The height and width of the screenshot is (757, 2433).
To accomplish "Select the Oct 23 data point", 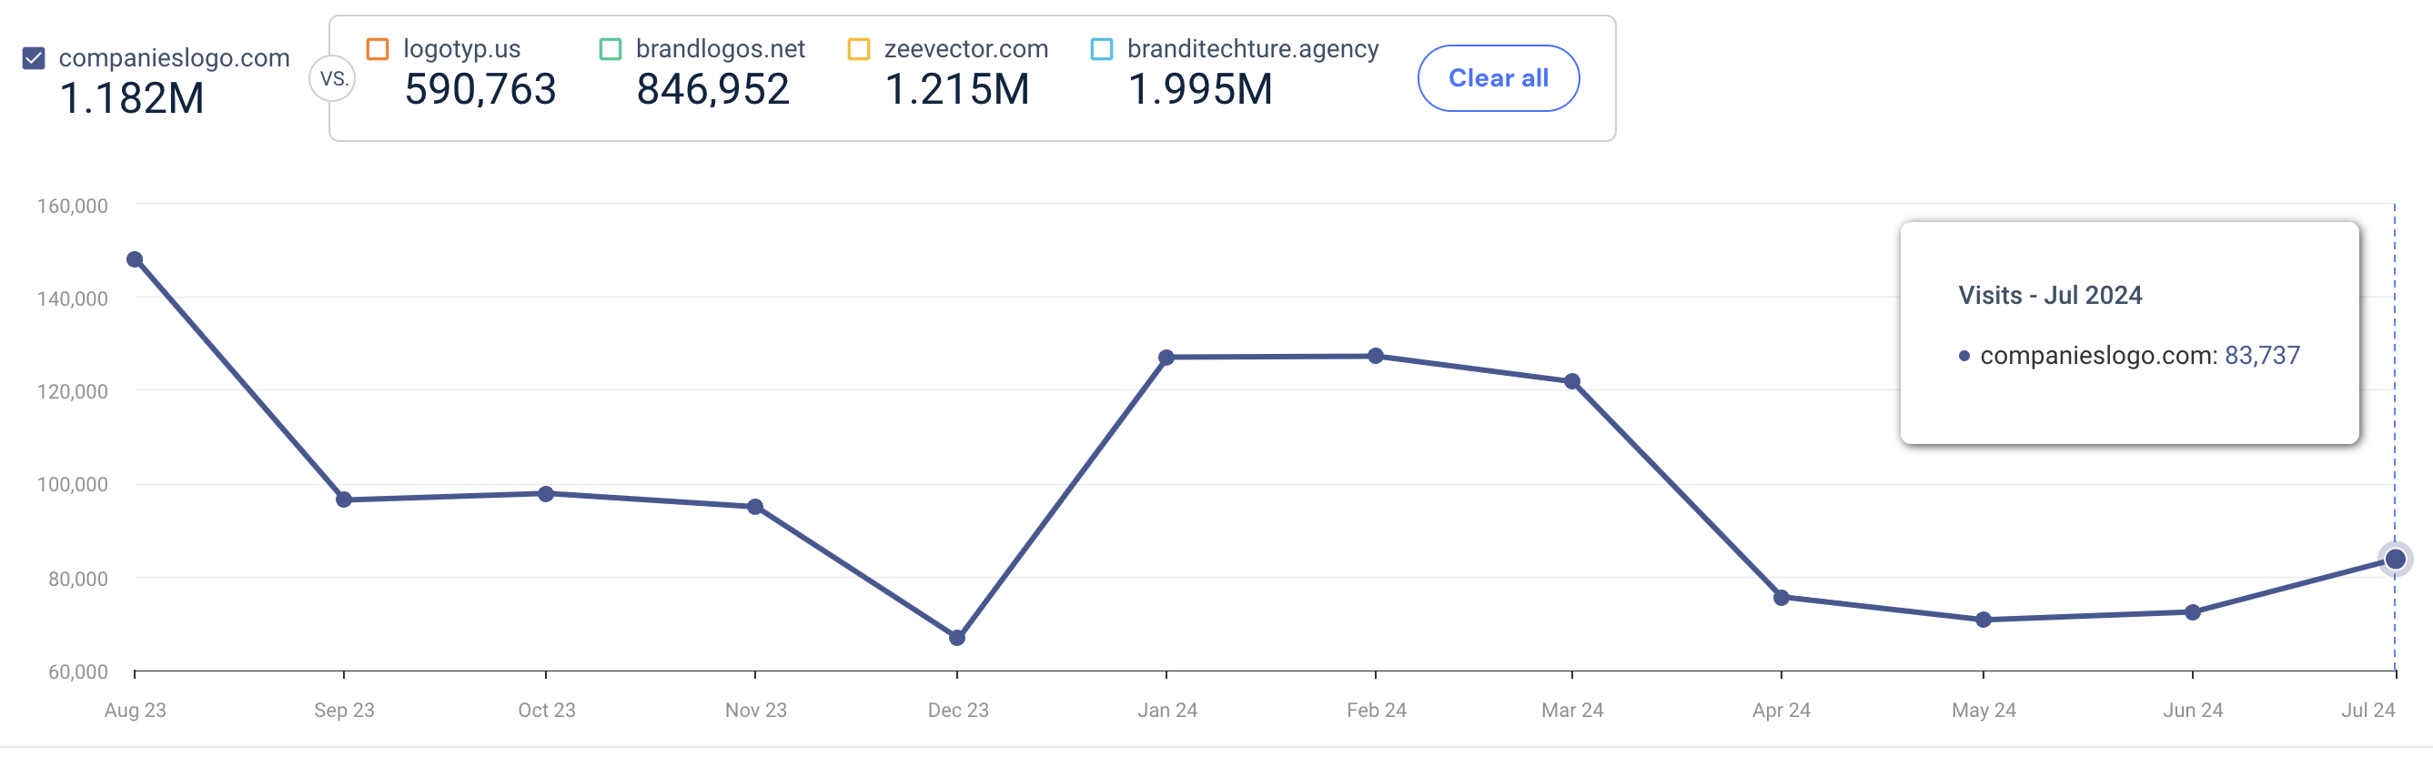I will click(x=546, y=494).
